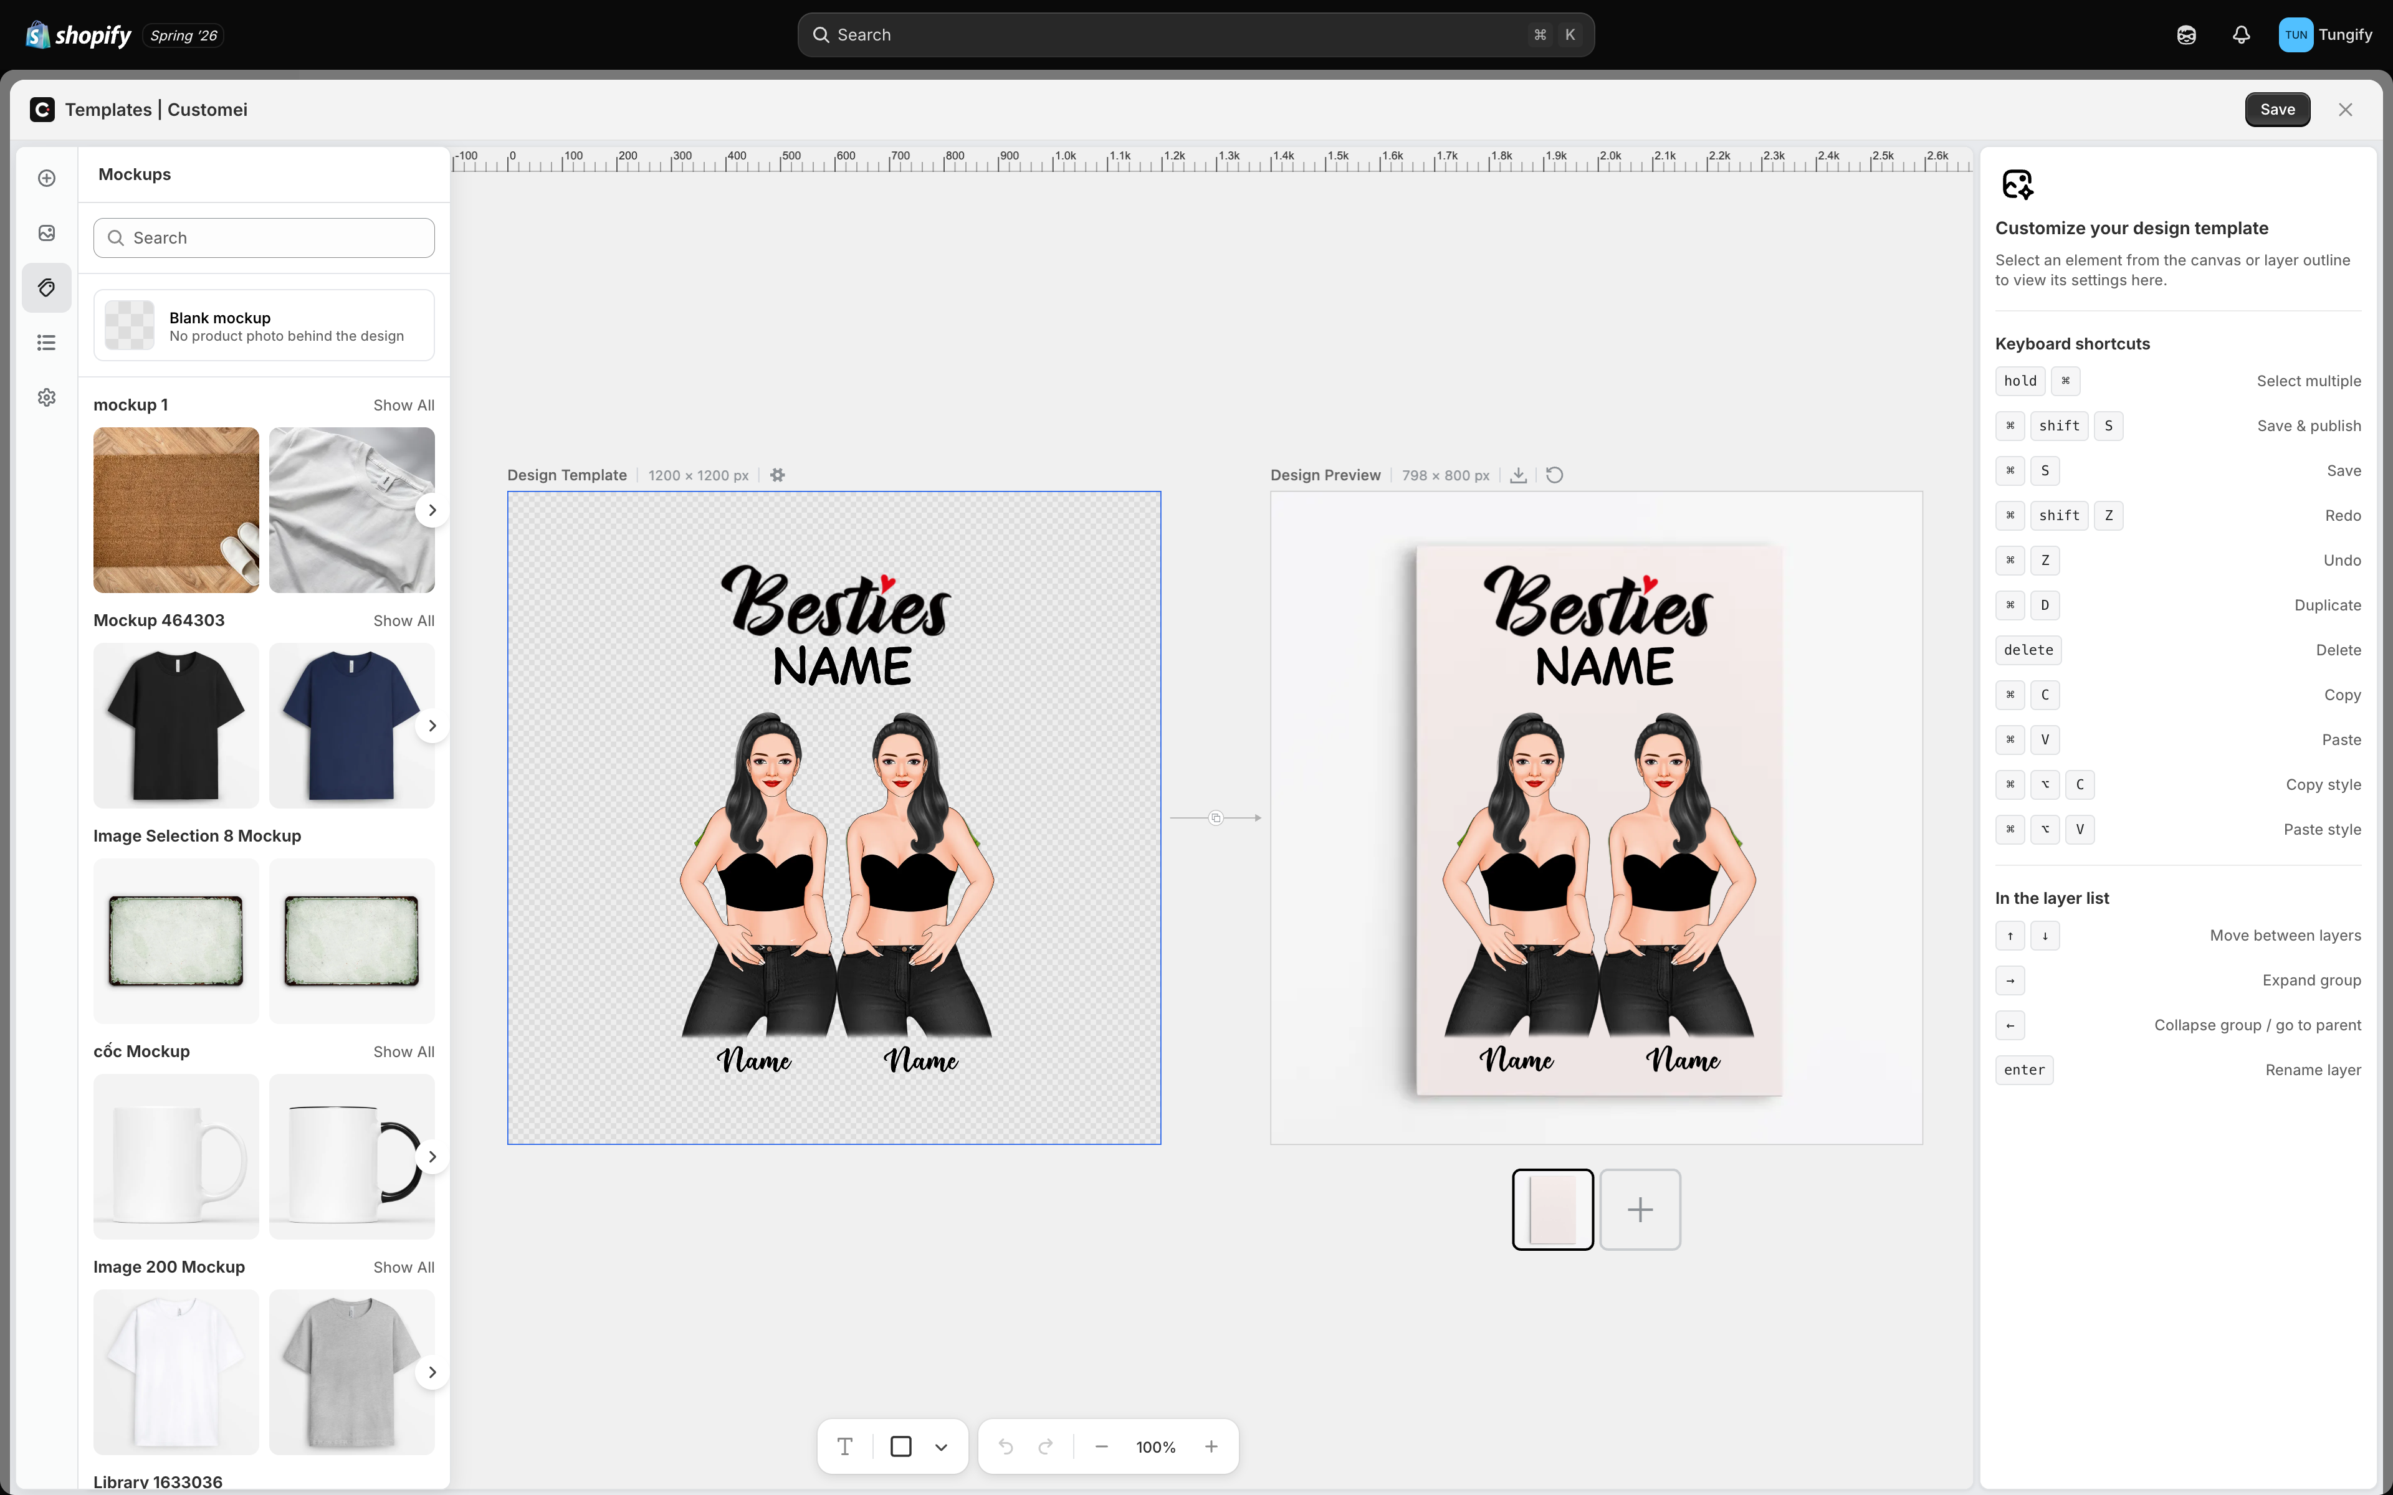Select the Text tool in bottom toolbar

tap(844, 1446)
